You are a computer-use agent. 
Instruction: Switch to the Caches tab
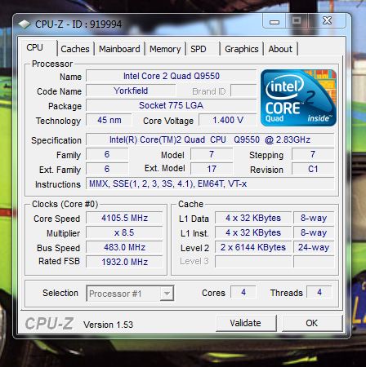pyautogui.click(x=75, y=49)
